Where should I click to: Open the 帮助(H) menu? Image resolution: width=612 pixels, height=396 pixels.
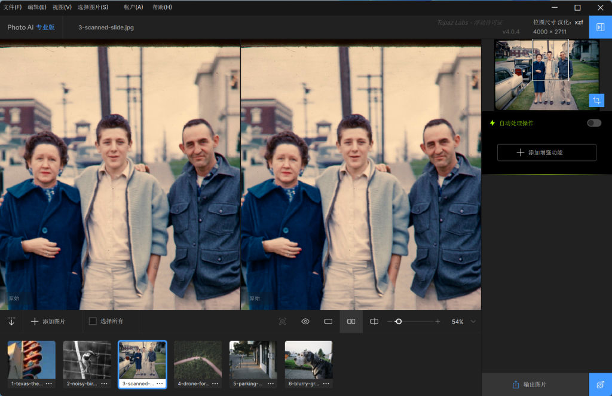pyautogui.click(x=162, y=7)
